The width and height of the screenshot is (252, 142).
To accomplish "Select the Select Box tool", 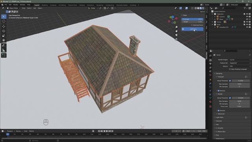I will 4,17.
